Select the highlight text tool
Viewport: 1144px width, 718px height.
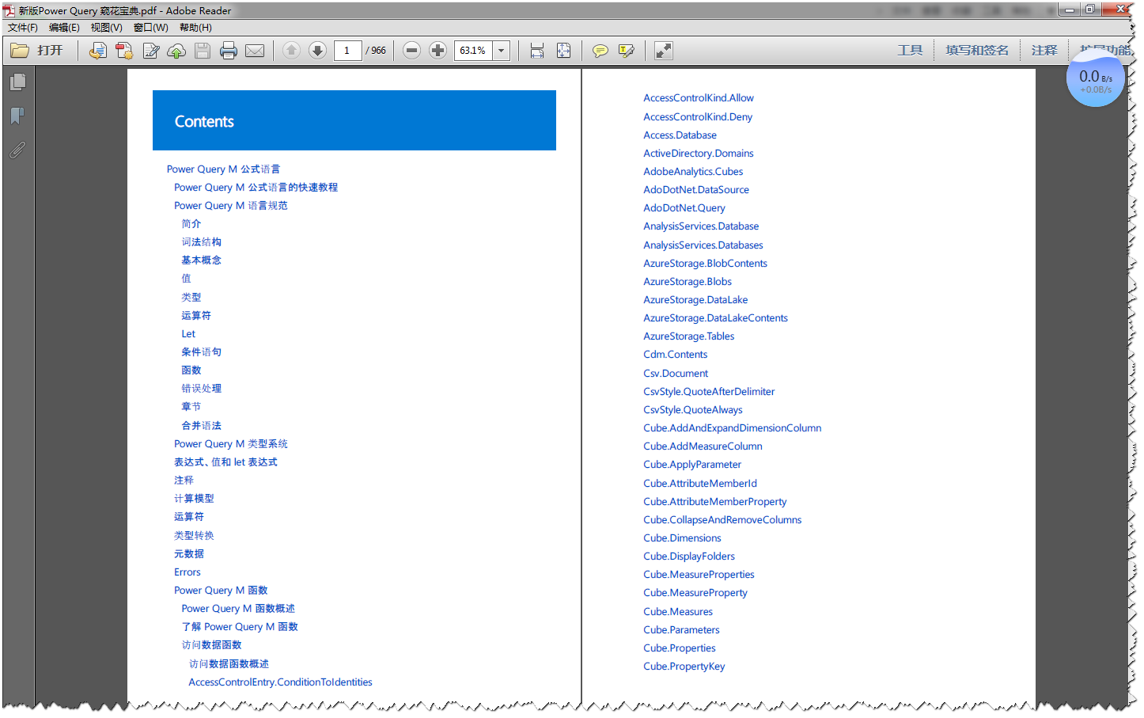[x=627, y=51]
